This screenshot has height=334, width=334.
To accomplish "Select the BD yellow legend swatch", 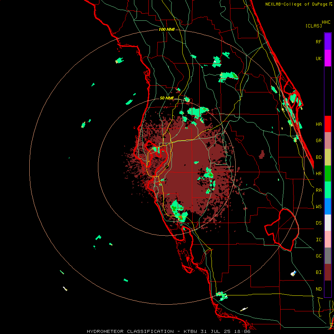I will [x=328, y=157].
